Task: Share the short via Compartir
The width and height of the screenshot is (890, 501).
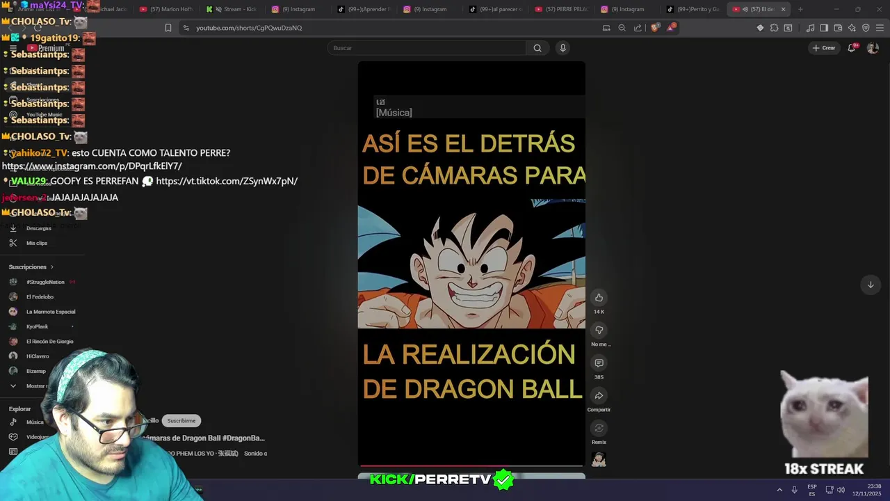Action: tap(599, 396)
